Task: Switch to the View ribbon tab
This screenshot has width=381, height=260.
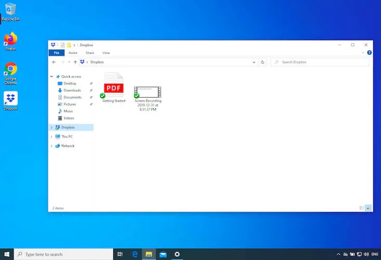Action: coord(106,53)
